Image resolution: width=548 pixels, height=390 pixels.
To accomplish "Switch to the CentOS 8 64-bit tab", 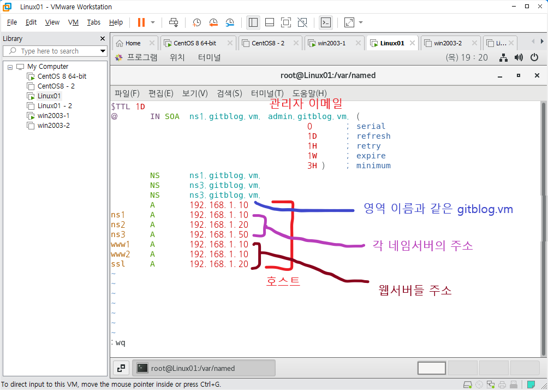I will pos(195,43).
